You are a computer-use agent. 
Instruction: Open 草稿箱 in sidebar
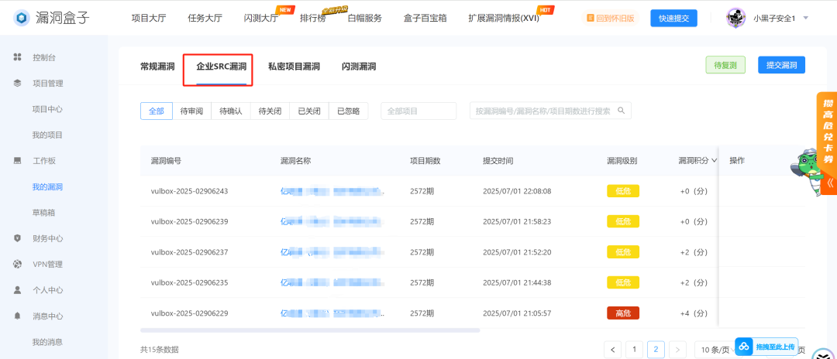click(43, 213)
